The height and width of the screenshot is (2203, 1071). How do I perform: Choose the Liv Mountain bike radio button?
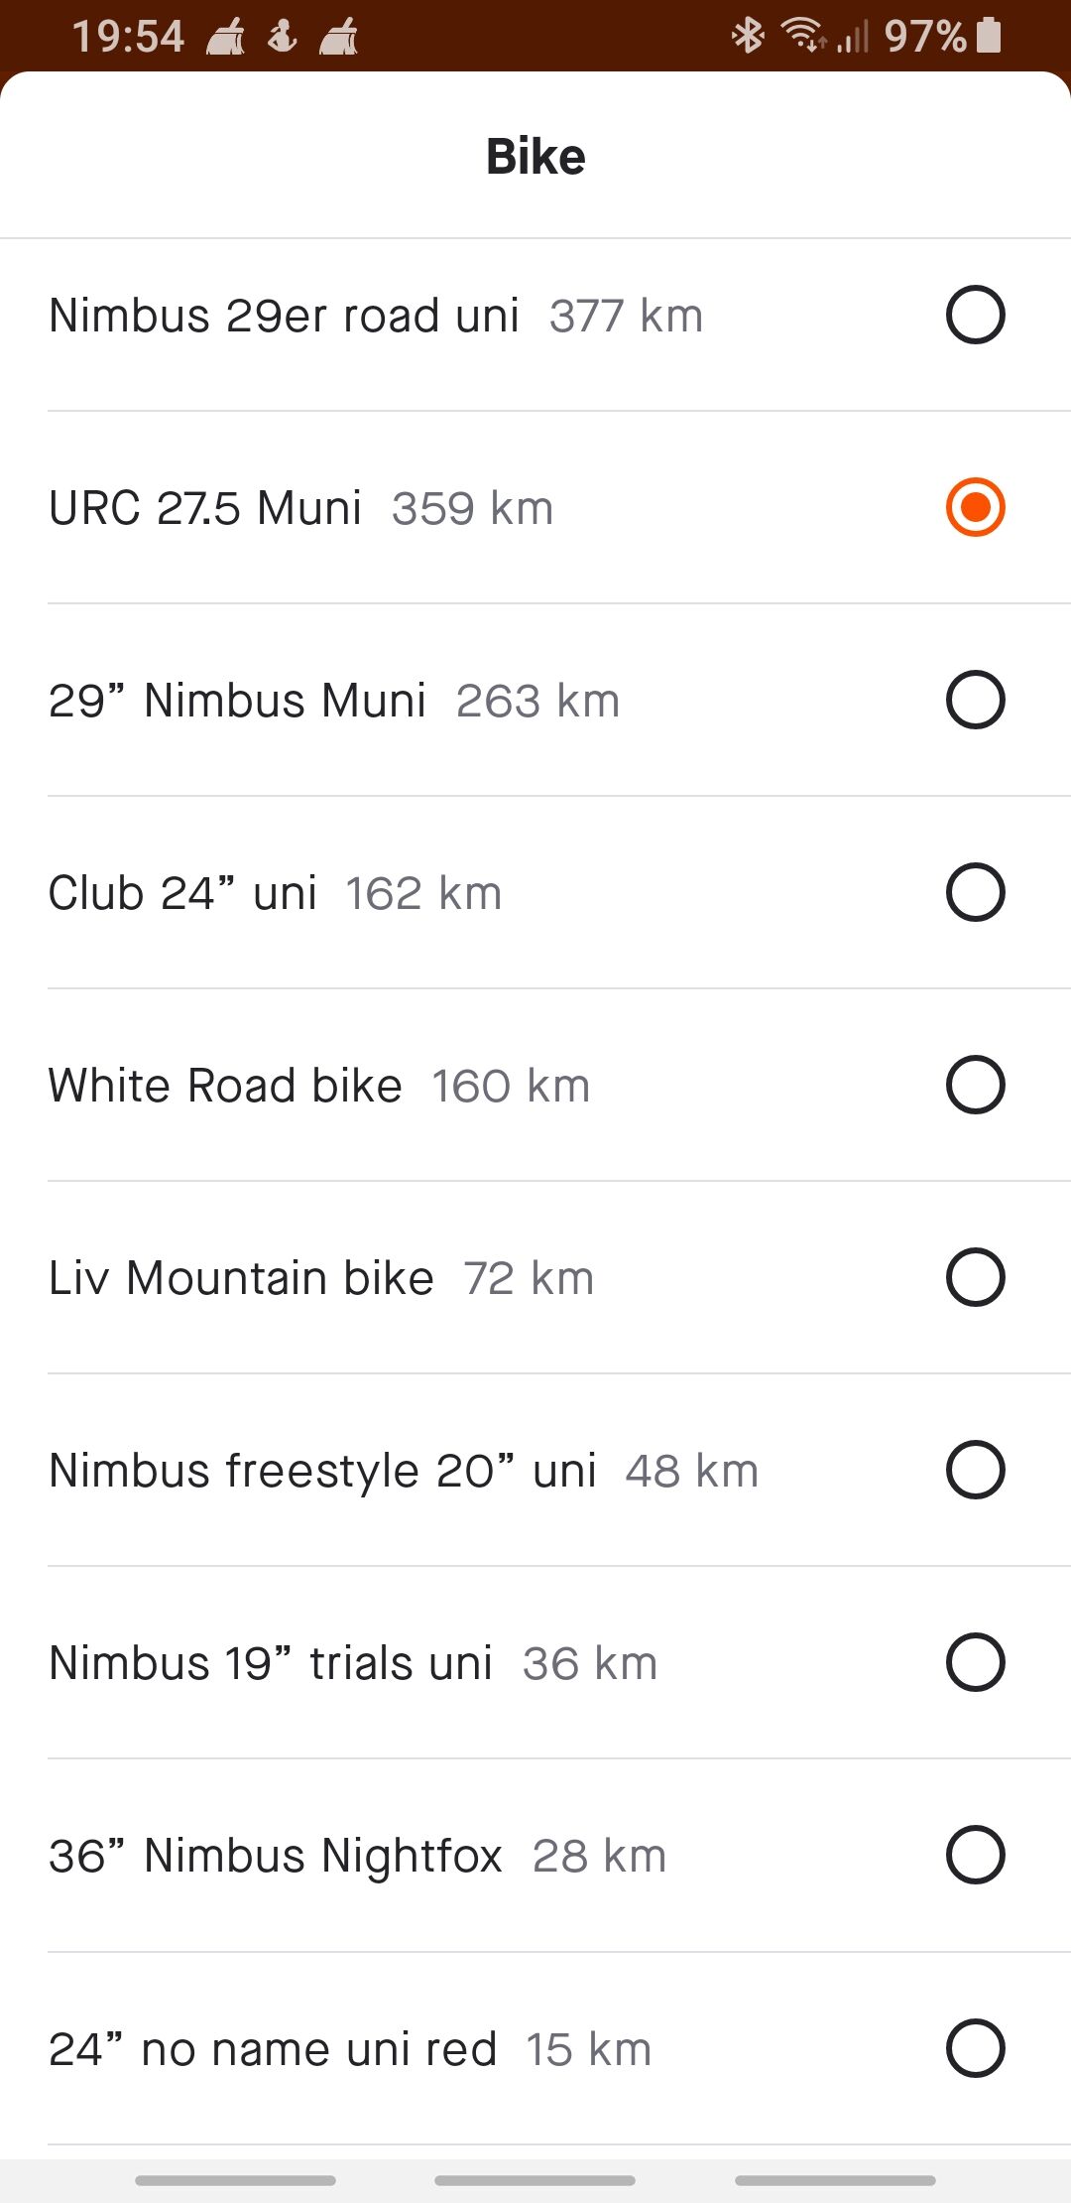(x=976, y=1277)
